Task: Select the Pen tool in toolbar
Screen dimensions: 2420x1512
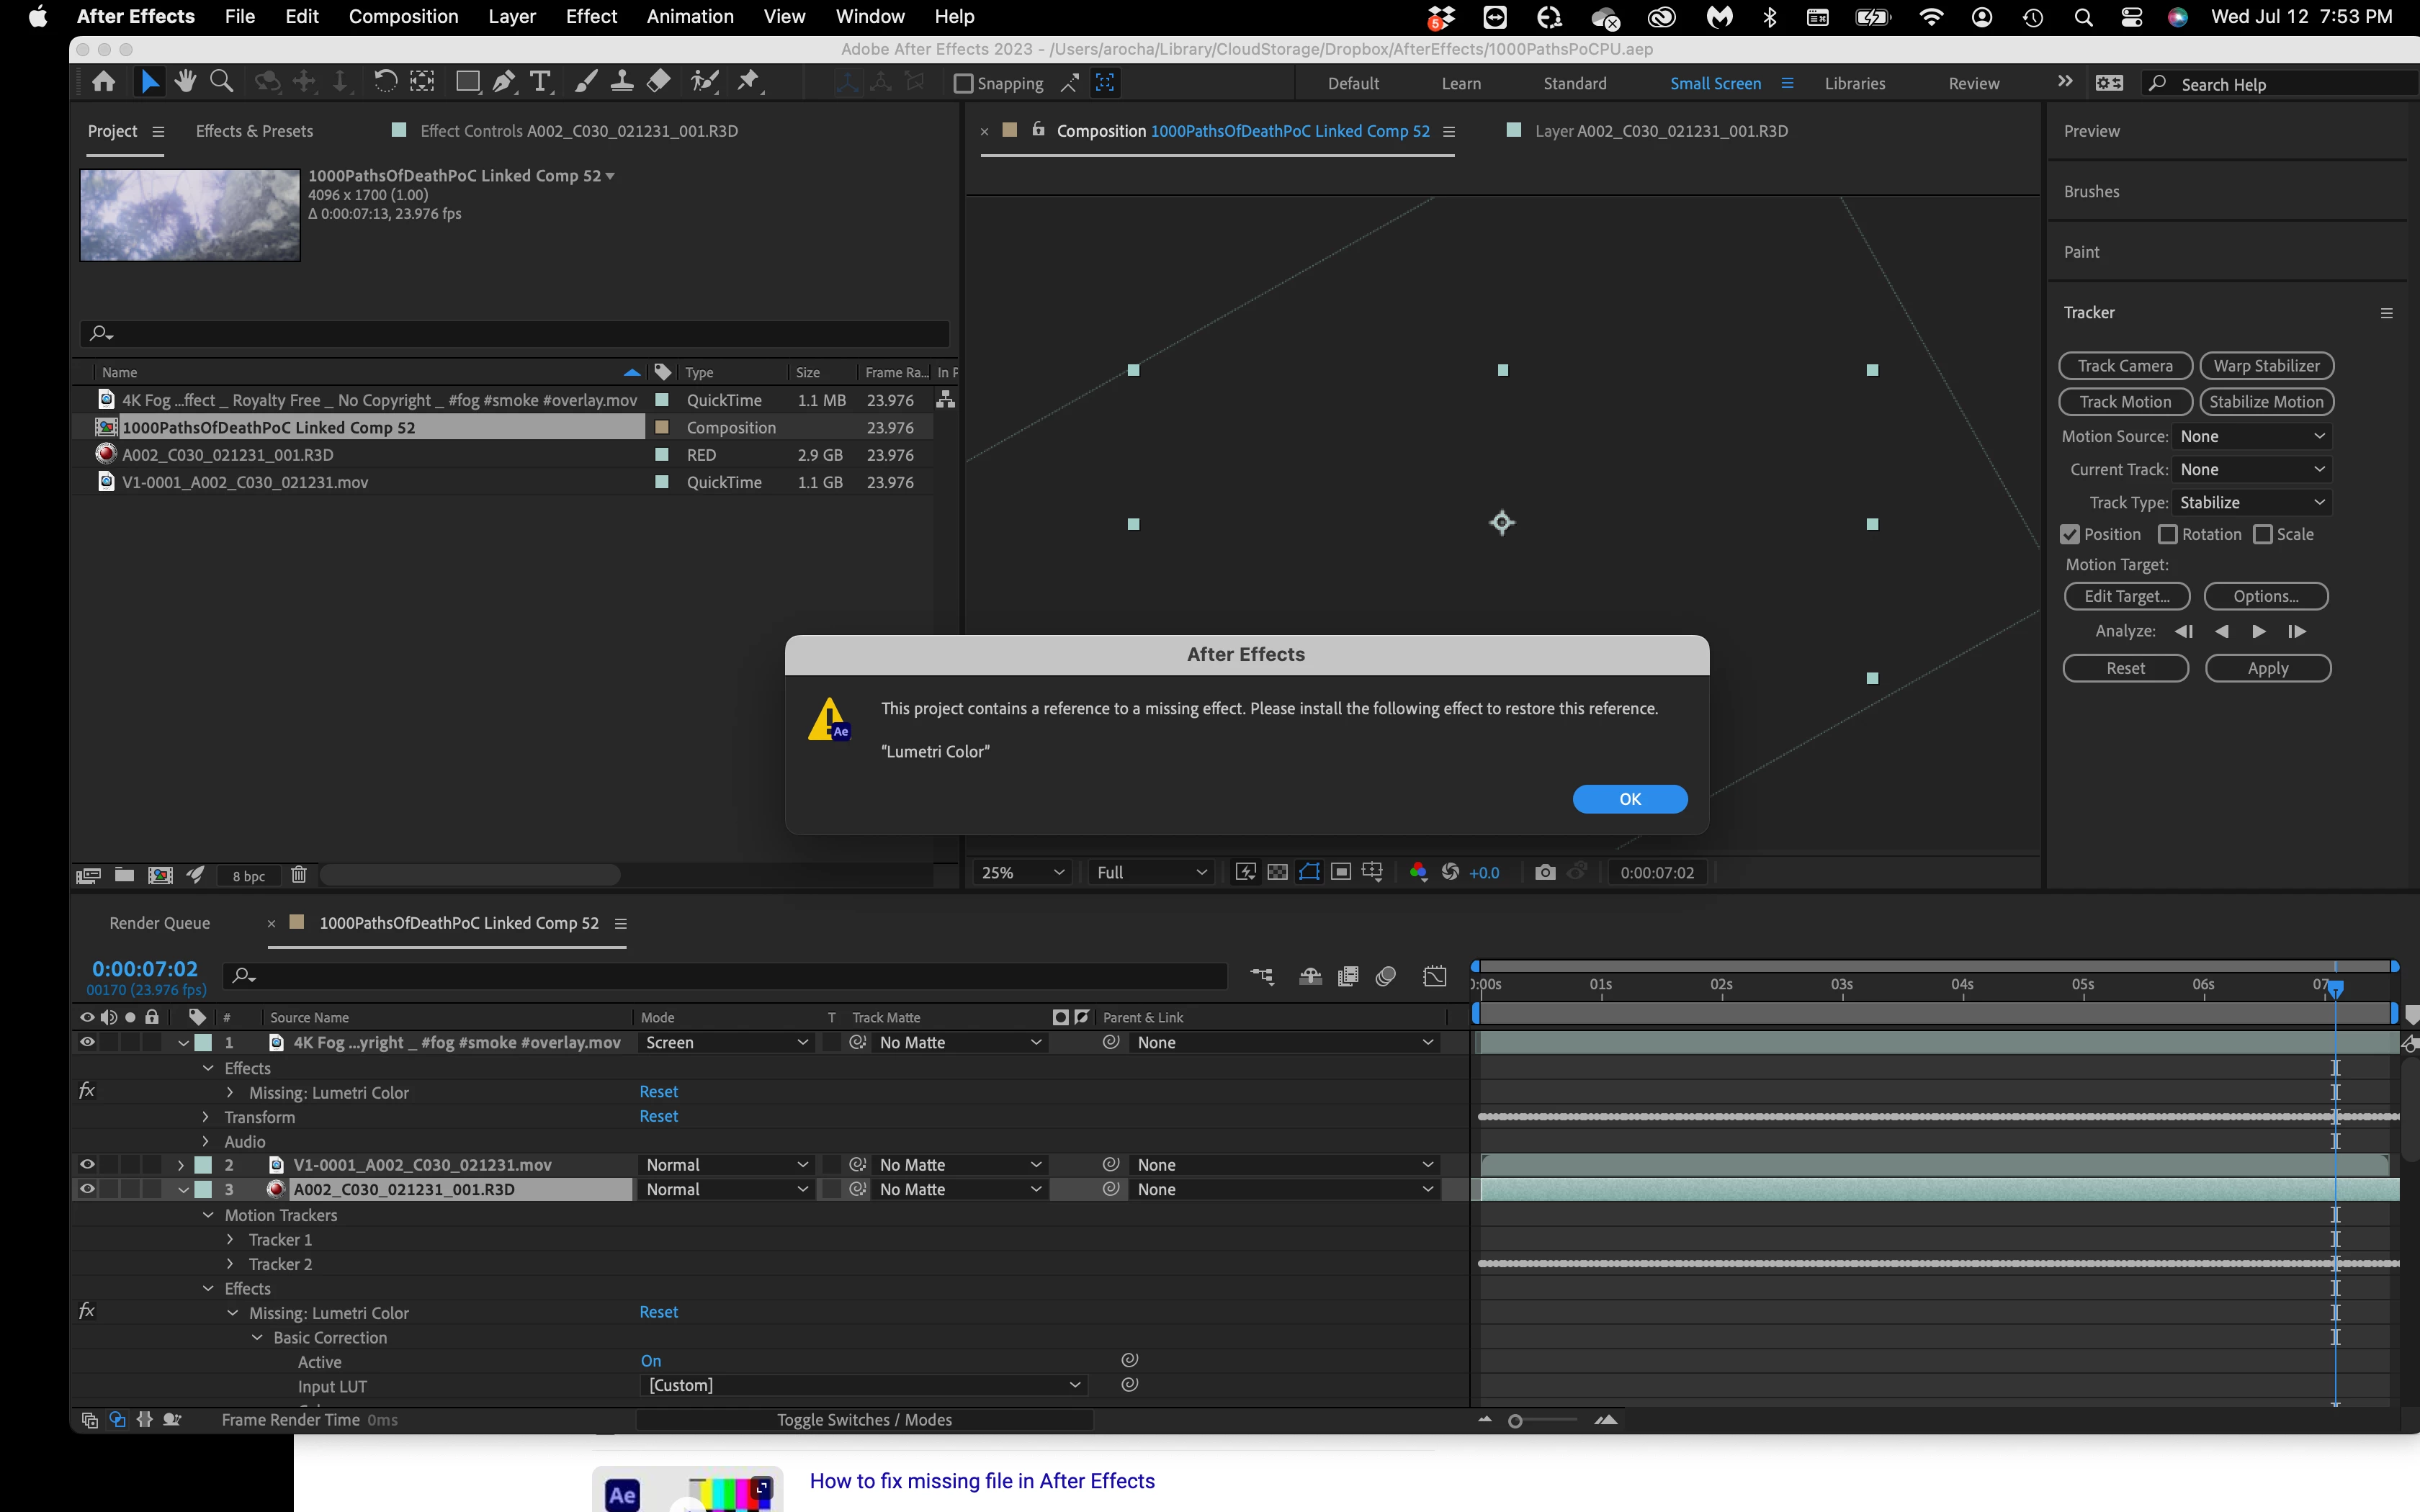Action: [x=504, y=82]
